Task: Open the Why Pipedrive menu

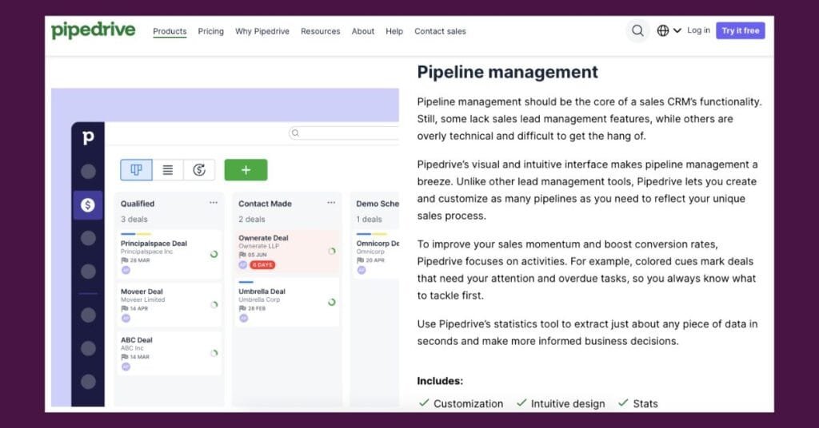Action: (262, 31)
